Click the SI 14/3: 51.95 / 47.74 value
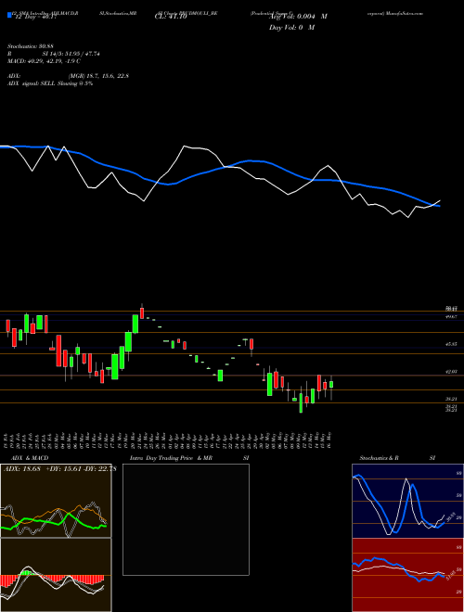The width and height of the screenshot is (464, 612). click(x=71, y=54)
